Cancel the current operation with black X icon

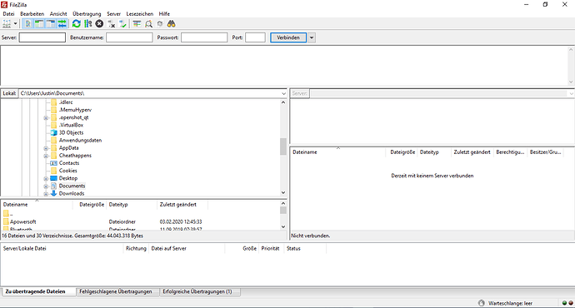(x=99, y=24)
